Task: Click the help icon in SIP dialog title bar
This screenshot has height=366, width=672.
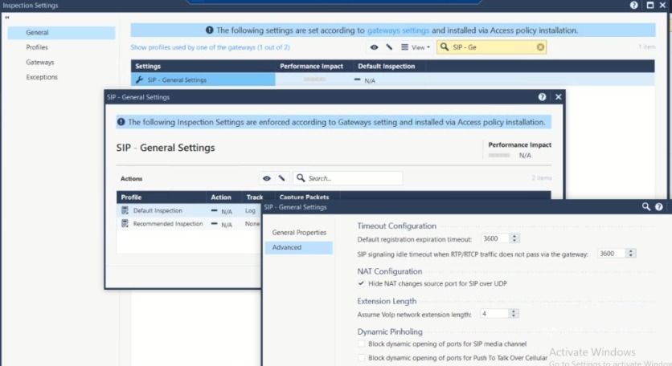Action: pyautogui.click(x=542, y=97)
